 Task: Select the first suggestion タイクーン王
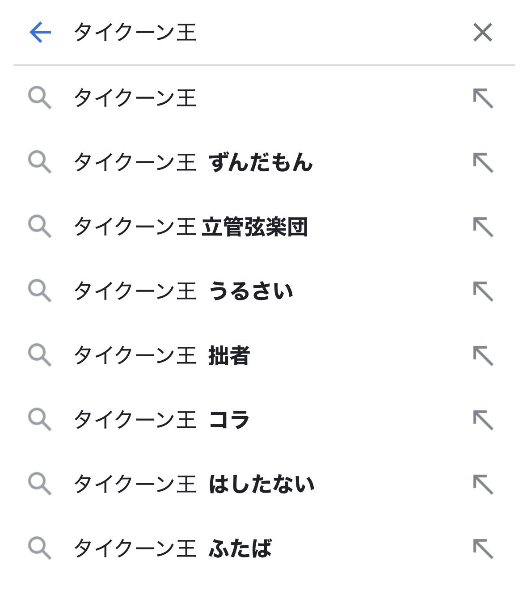click(x=261, y=98)
